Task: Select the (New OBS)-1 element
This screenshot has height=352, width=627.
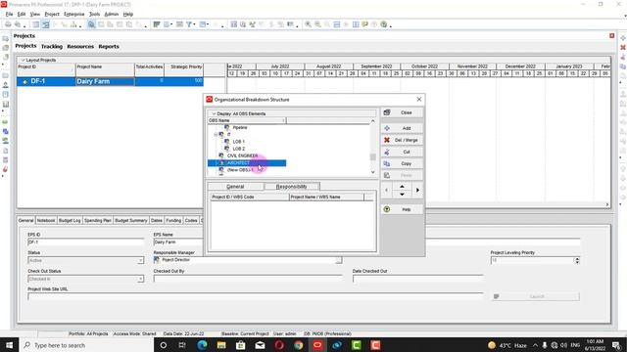Action: click(x=240, y=170)
